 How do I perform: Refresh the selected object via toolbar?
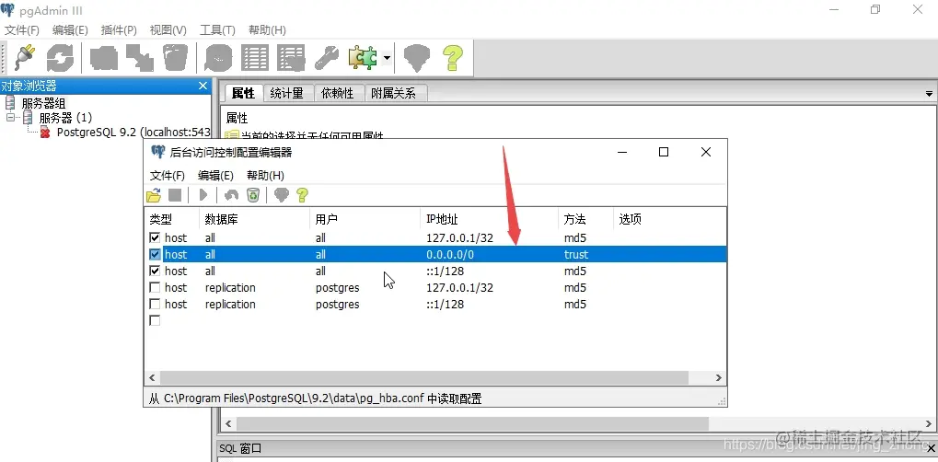point(60,58)
